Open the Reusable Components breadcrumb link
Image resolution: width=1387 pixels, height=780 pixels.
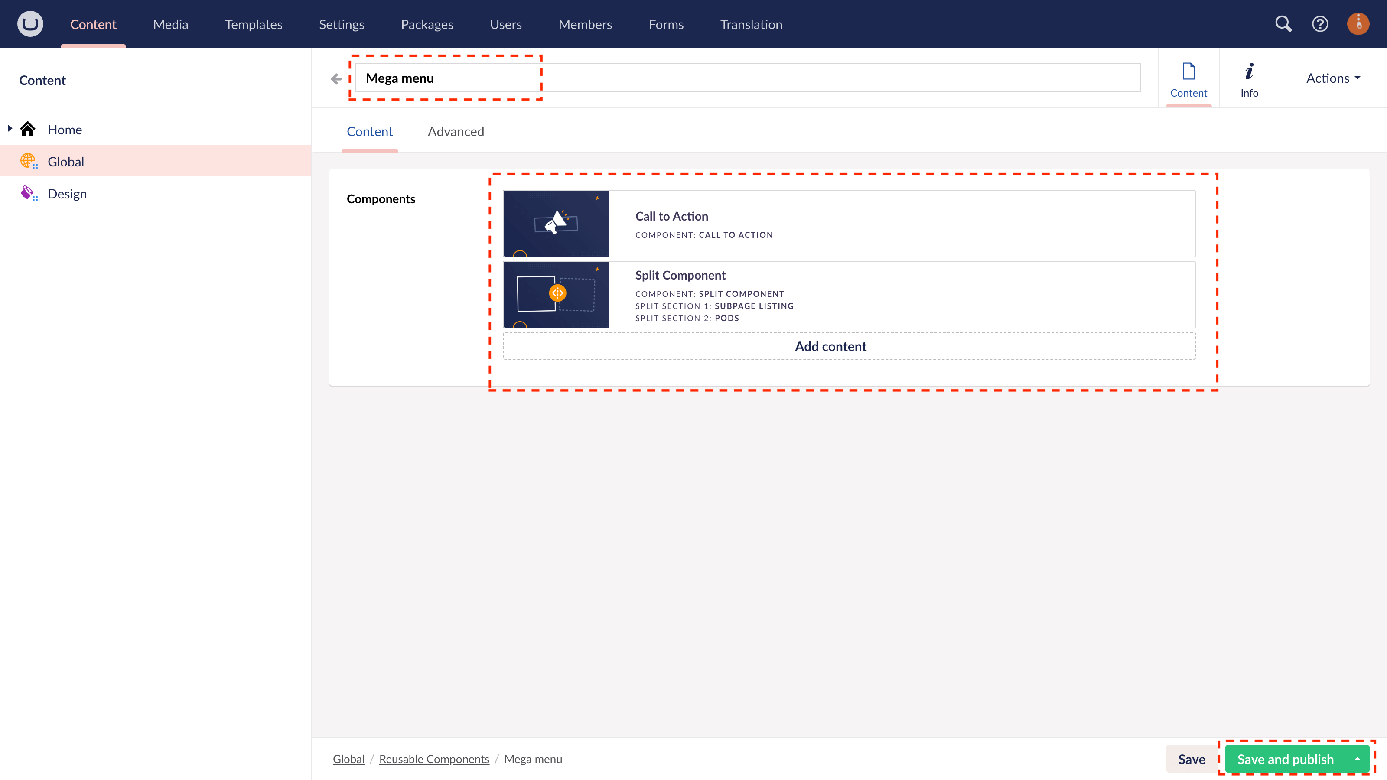click(x=434, y=758)
